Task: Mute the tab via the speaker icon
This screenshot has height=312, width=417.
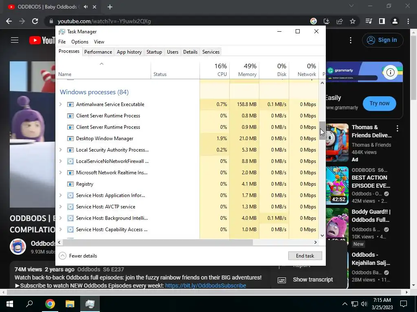Action: [86, 7]
